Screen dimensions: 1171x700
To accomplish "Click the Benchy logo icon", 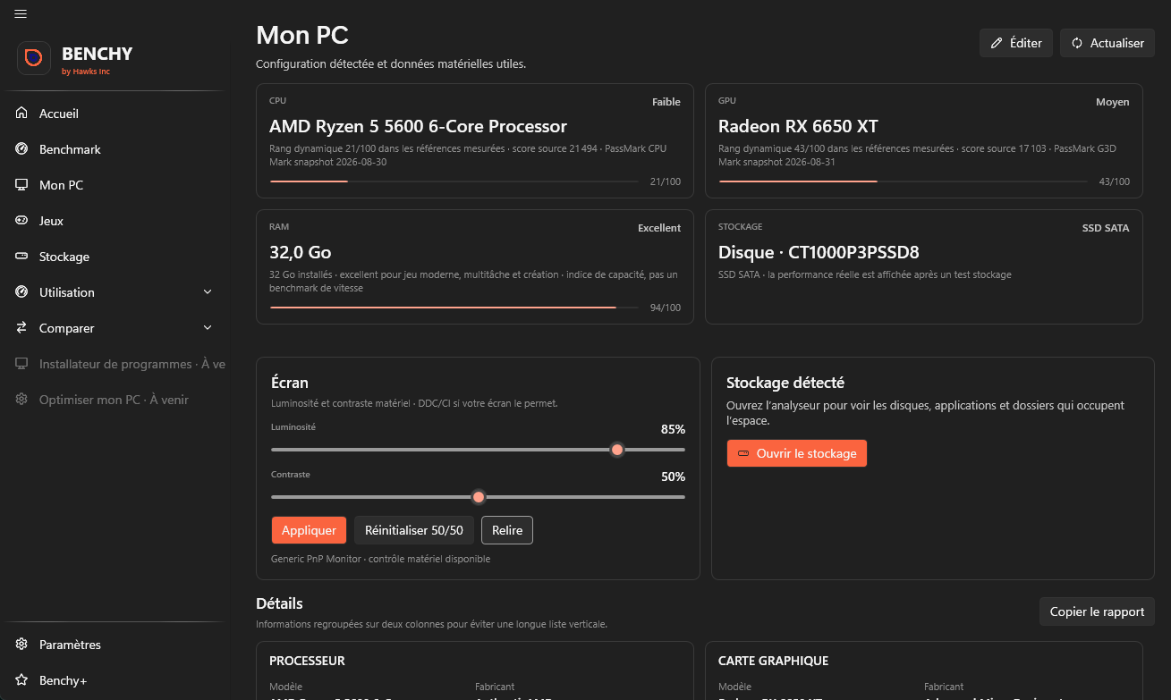I will [34, 58].
